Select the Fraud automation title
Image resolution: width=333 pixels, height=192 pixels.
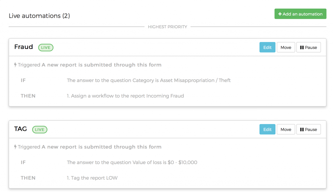pos(23,47)
